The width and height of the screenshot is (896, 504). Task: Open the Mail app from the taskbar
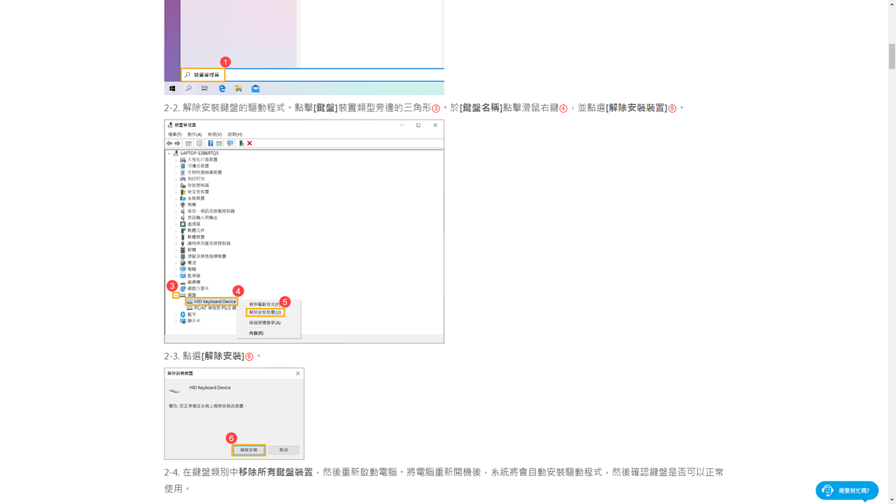click(x=255, y=89)
